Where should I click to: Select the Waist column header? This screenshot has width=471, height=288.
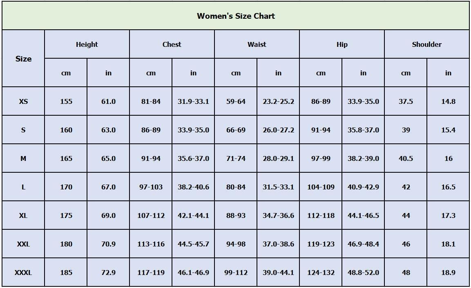click(x=257, y=44)
